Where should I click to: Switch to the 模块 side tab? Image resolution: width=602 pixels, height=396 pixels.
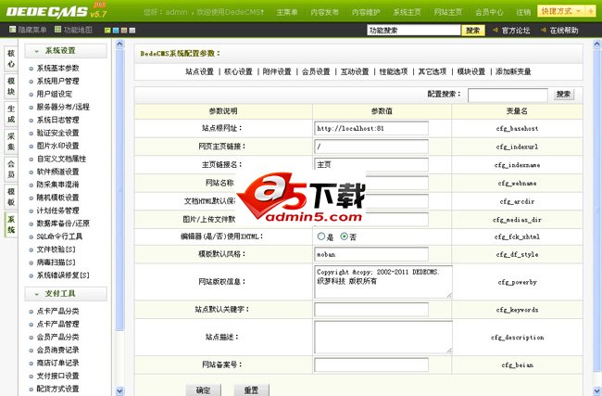(11, 86)
